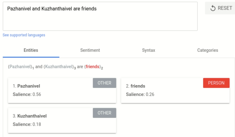The width and height of the screenshot is (235, 137).
Task: Click the OTHER label on Kuzhanthaivel card
Action: [x=104, y=113]
